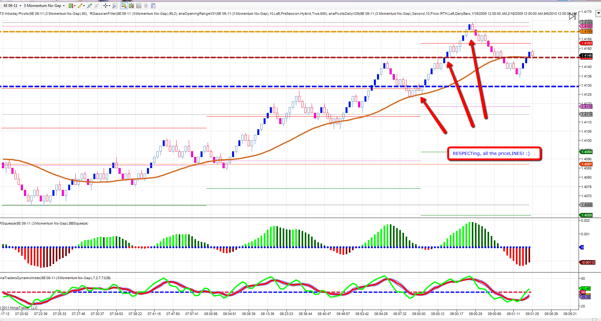Click the 1.4100 price axis label
Viewport: 601px width, 321px height.
[x=587, y=140]
